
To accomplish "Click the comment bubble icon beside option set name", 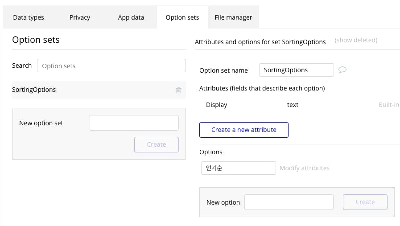I will point(342,70).
